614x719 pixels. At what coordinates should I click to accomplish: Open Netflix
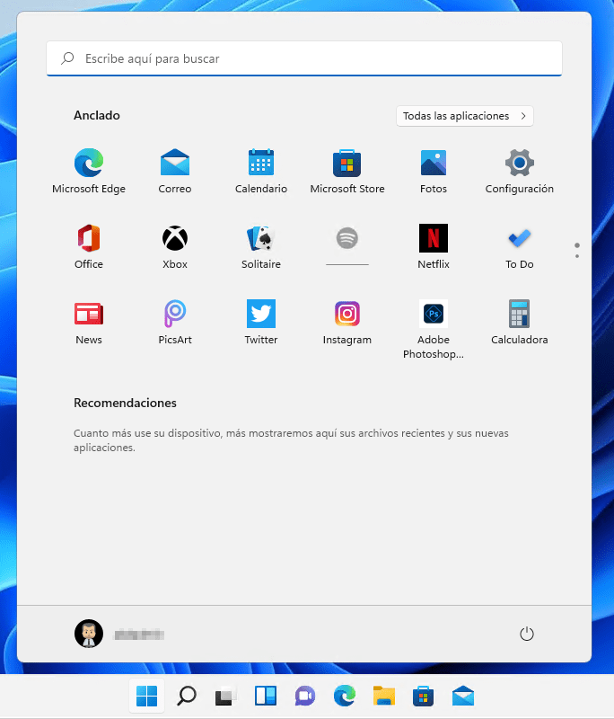[434, 246]
